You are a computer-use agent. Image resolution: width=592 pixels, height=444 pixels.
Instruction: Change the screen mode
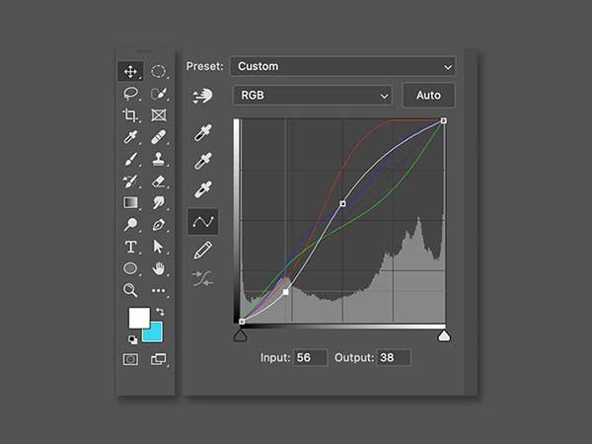(x=159, y=359)
